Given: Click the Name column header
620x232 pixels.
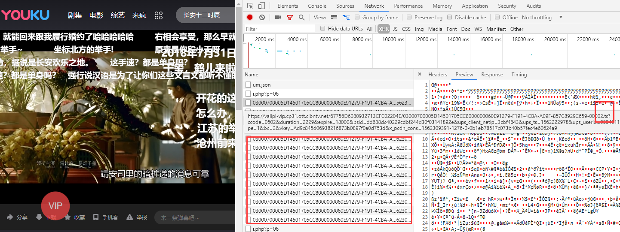Looking at the screenshot, I should point(328,75).
